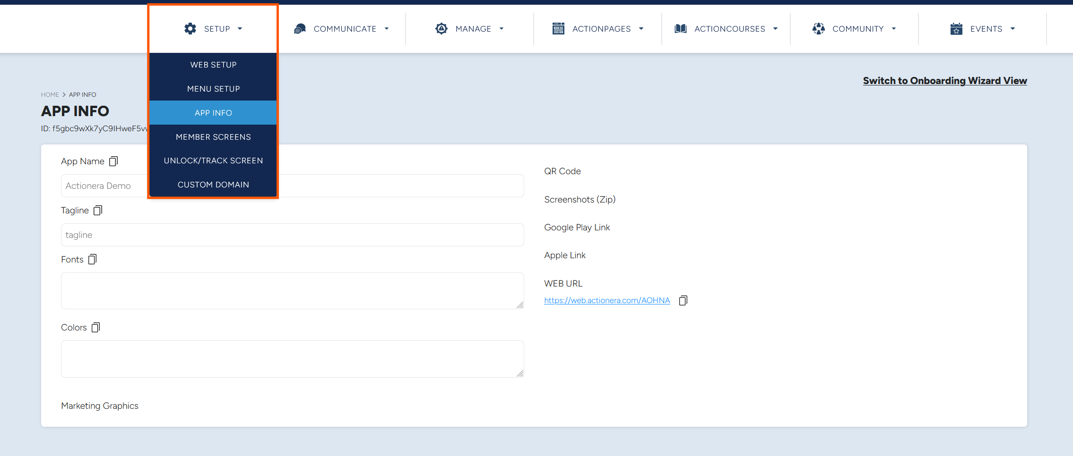Screen dimensions: 1073x456
Task: Go to HOME breadcrumb
Action: (50, 95)
